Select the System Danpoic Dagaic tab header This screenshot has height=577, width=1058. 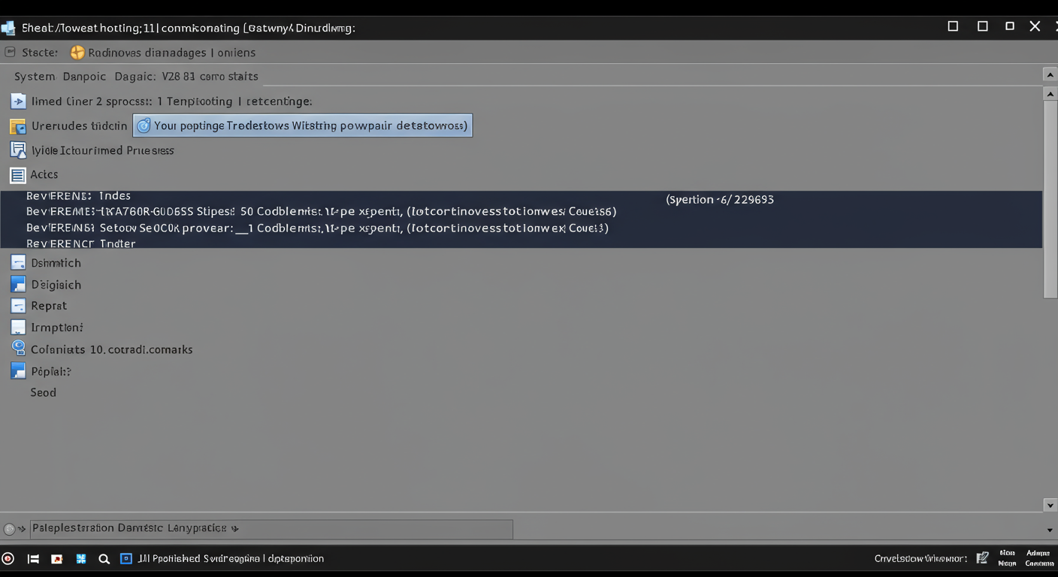pyautogui.click(x=136, y=77)
